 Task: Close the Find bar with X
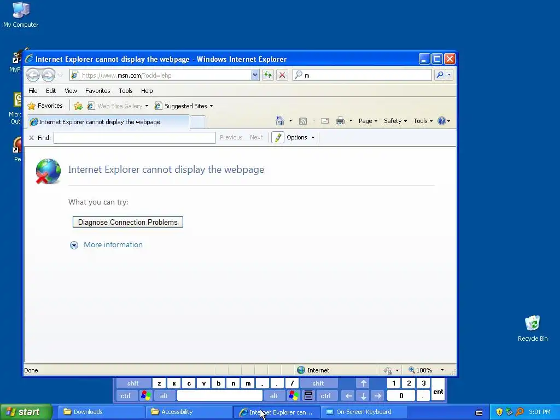(x=31, y=137)
